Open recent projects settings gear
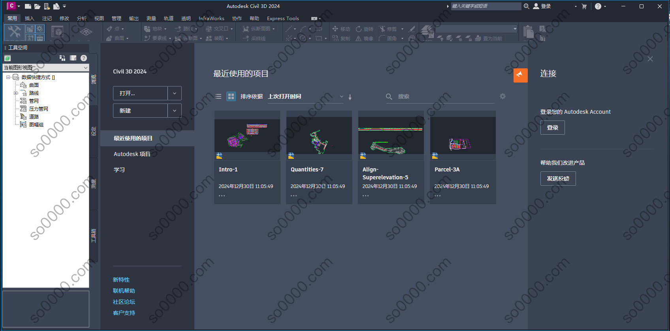670x331 pixels. pos(502,96)
